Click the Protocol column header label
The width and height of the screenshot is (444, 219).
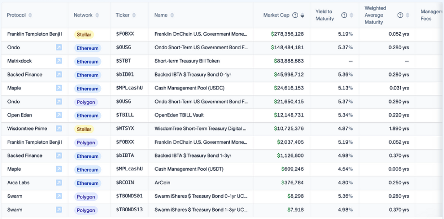tap(16, 15)
